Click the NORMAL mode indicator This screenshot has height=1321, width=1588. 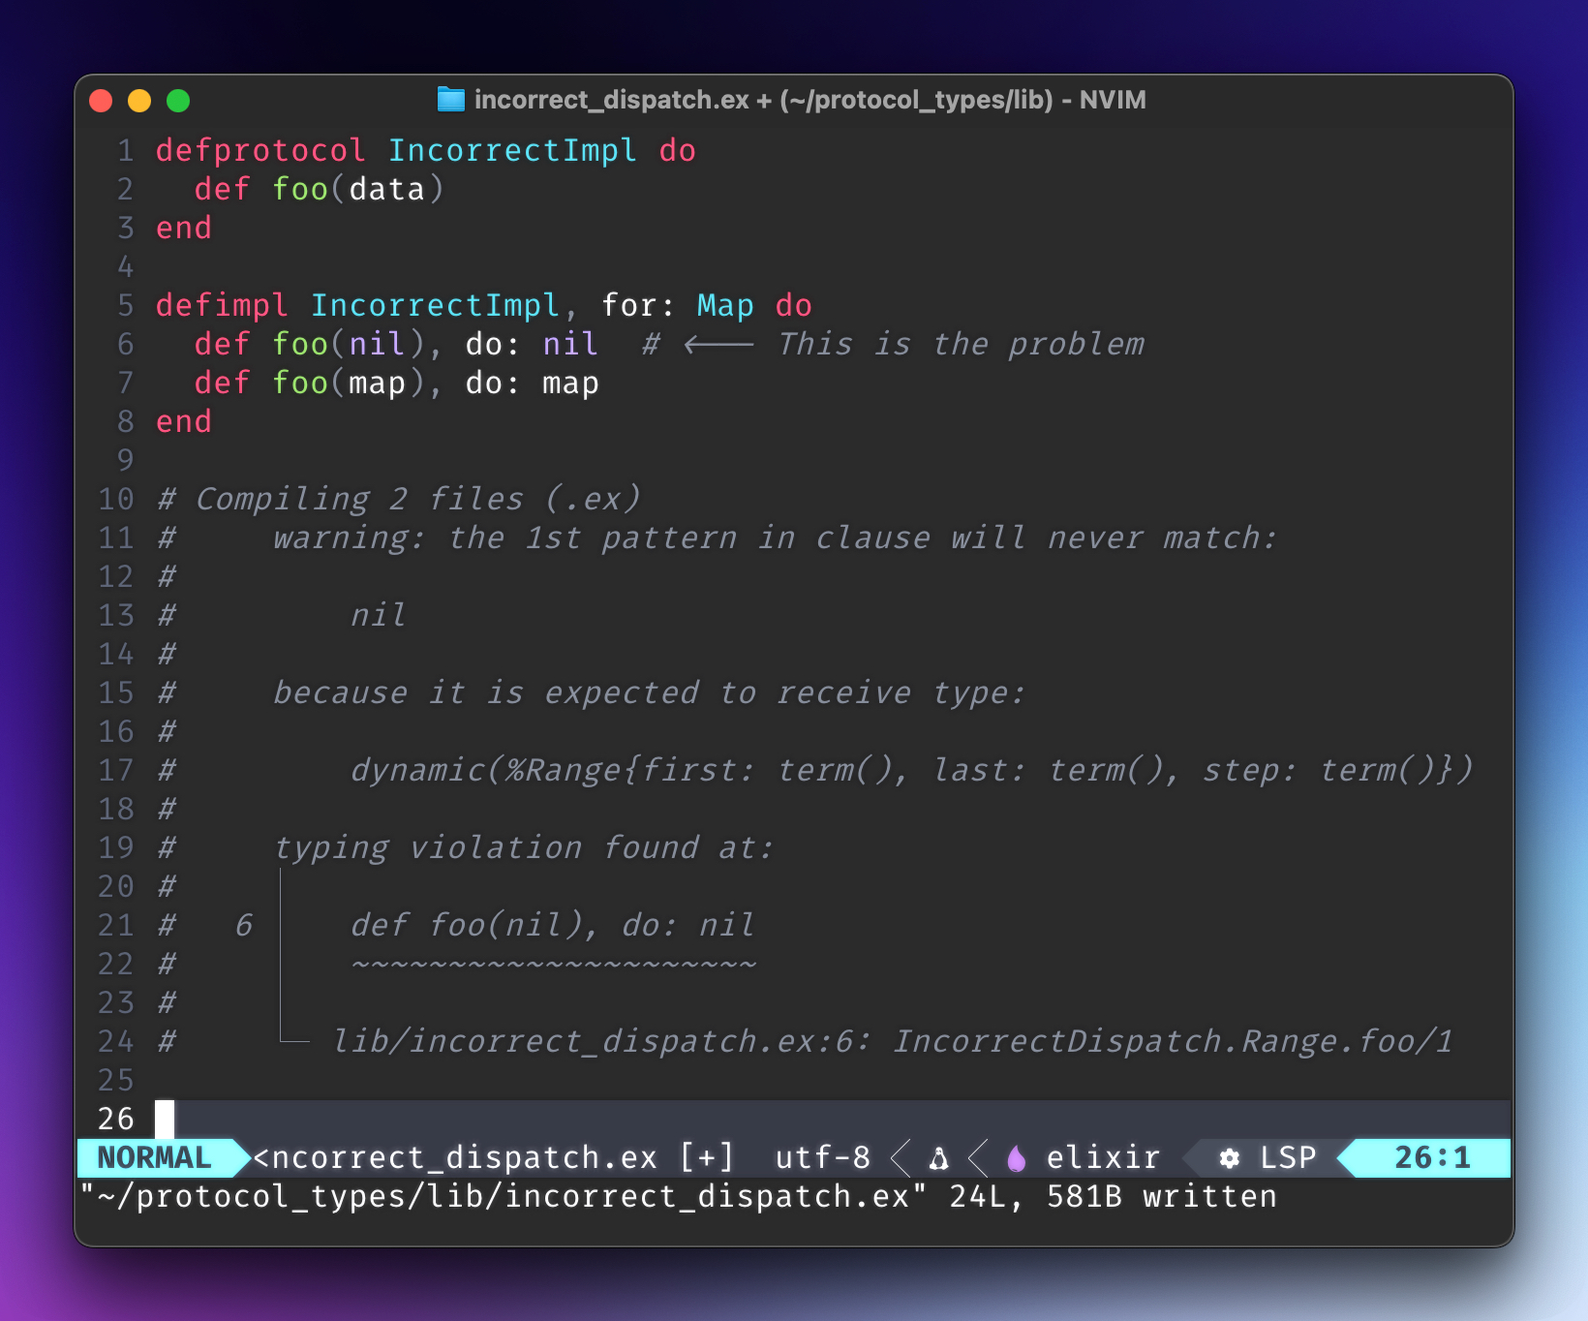(x=154, y=1158)
